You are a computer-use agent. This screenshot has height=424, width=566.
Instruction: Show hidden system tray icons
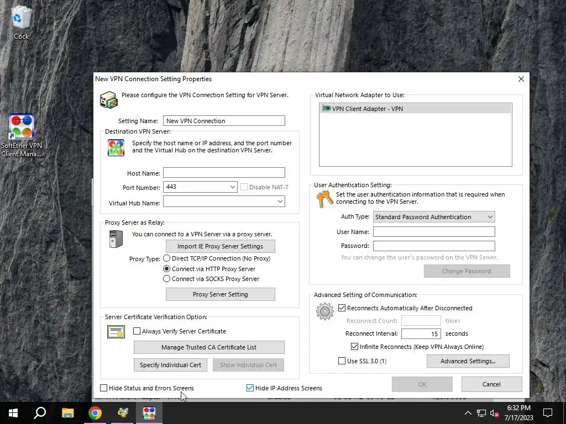tap(468, 413)
